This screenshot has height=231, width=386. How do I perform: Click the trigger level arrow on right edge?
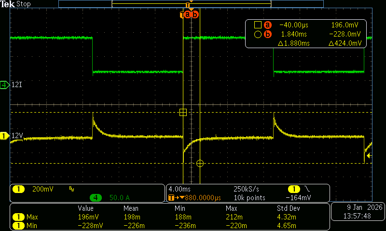(369, 155)
